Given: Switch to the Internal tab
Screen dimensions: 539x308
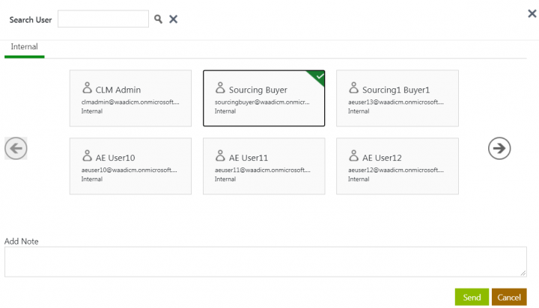Looking at the screenshot, I should 24,47.
